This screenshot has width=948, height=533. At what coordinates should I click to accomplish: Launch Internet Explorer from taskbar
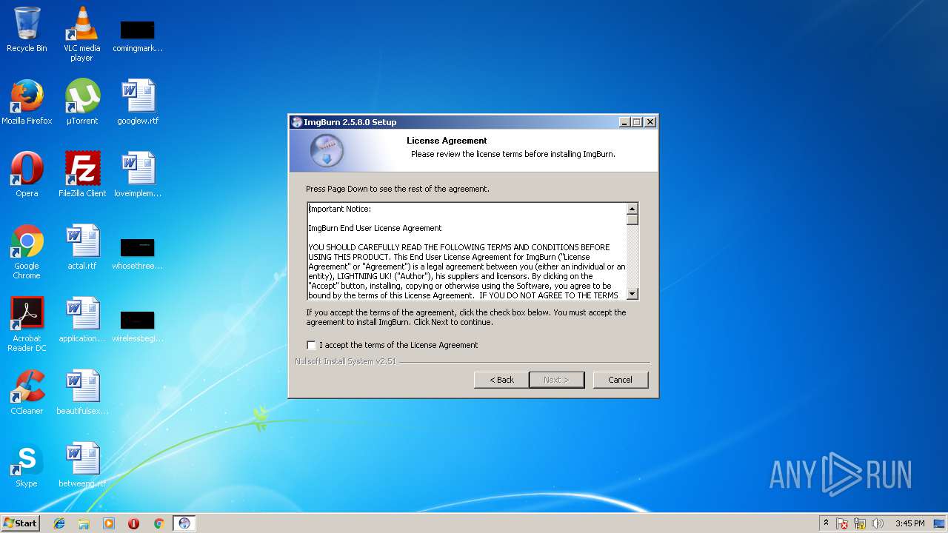click(x=59, y=523)
